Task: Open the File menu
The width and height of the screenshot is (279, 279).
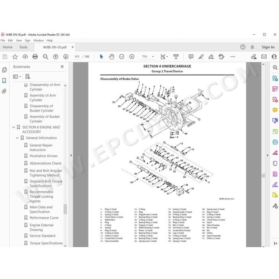Action: [3, 40]
